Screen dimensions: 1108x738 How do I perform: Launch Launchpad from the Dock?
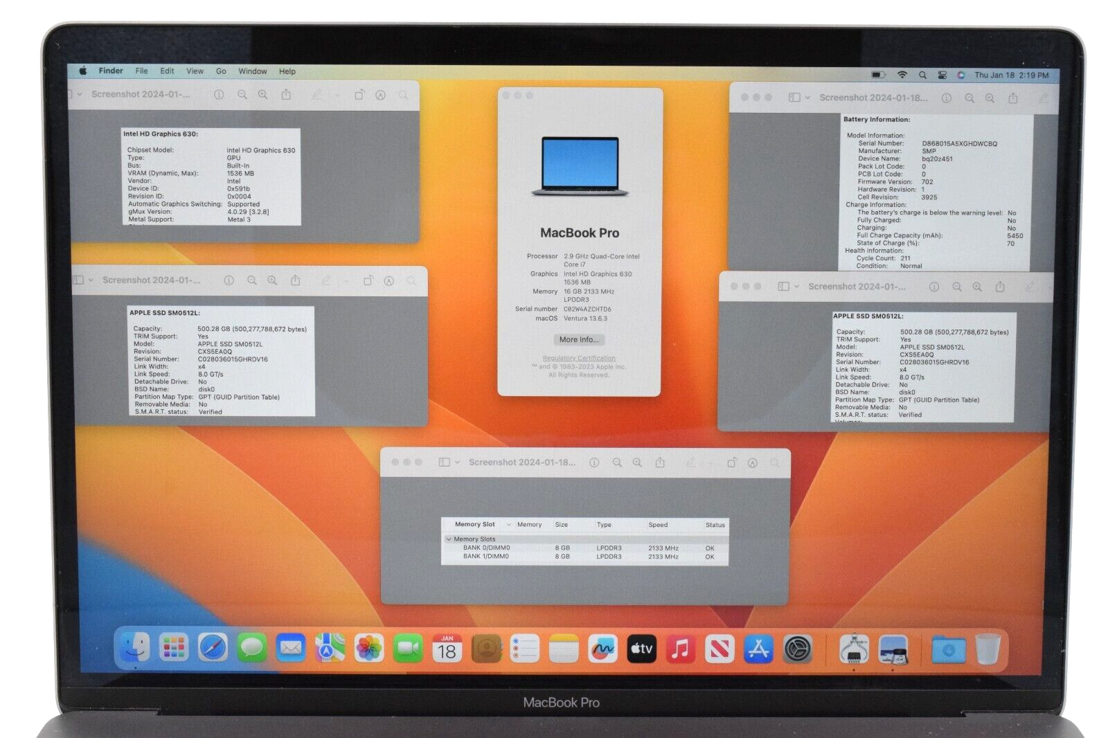coord(174,648)
